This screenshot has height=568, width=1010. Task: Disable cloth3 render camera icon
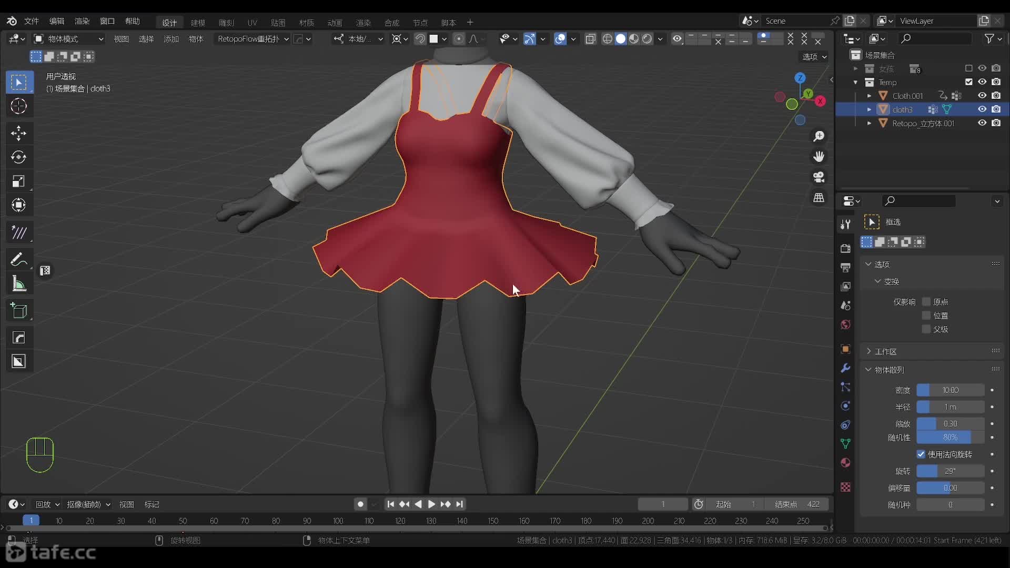click(x=996, y=109)
